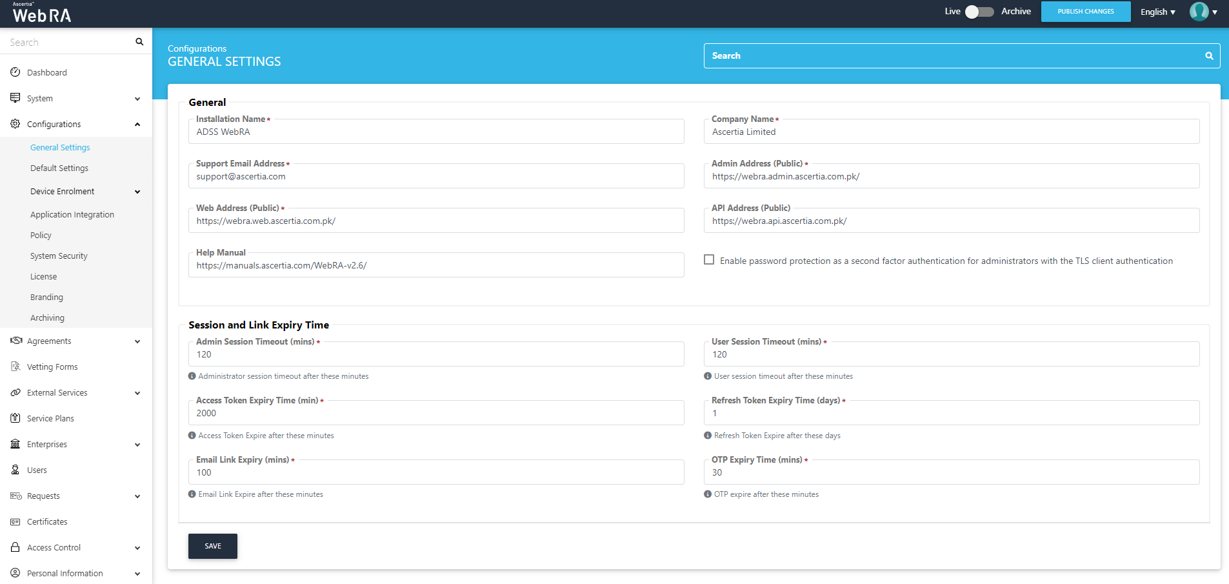This screenshot has width=1229, height=584.
Task: Click the Ascertia WebRA logo
Action: pos(42,13)
